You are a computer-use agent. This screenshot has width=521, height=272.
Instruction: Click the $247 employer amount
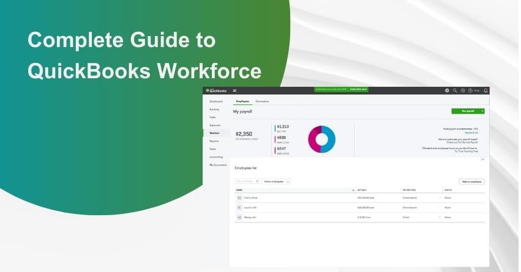coord(282,149)
